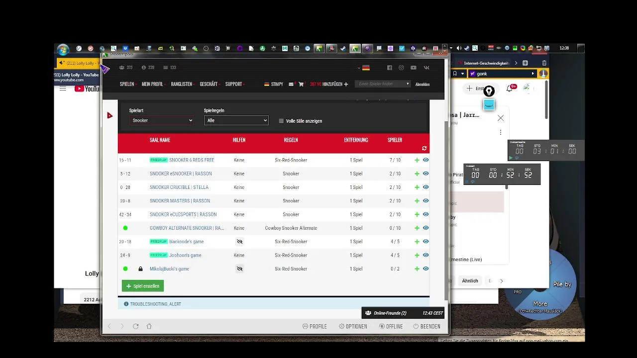Image resolution: width=637 pixels, height=358 pixels.
Task: Join the SNOOKER CRUCIBLE | STELLA room via plus
Action: coord(417,187)
